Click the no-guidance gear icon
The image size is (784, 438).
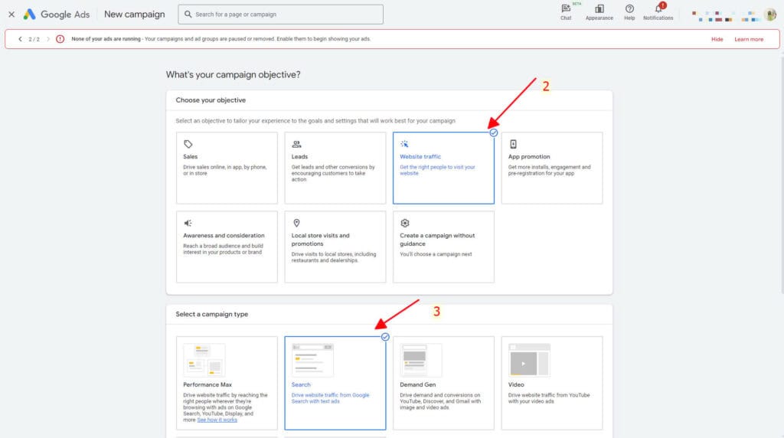click(405, 223)
